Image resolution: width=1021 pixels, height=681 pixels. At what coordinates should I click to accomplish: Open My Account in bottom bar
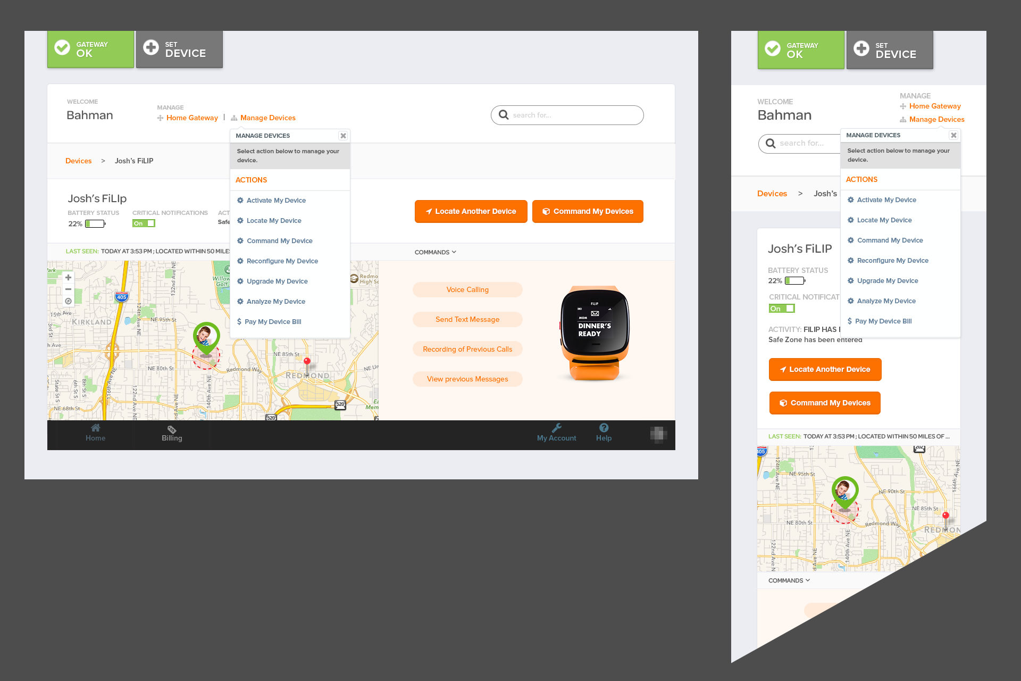coord(557,433)
